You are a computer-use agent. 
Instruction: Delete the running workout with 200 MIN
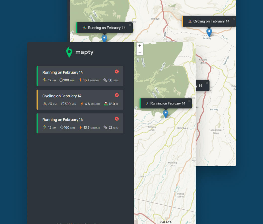point(117,72)
